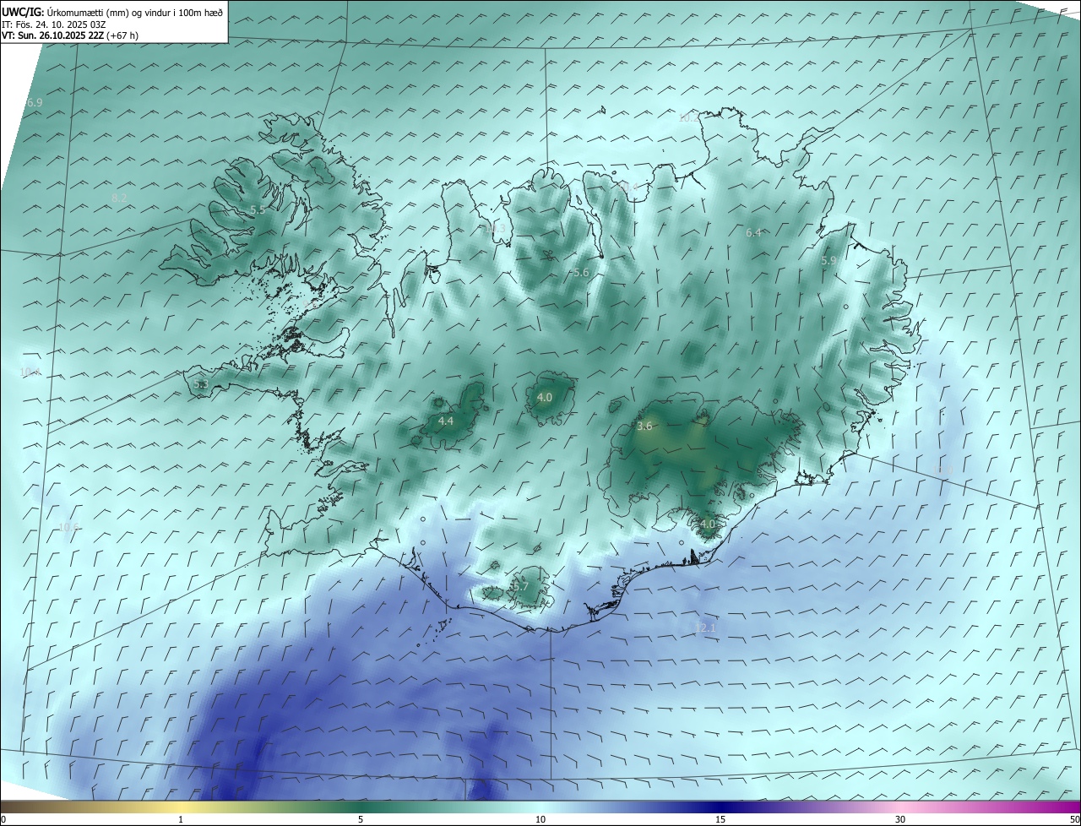This screenshot has width=1081, height=826.
Task: Select the 6.4 value label
Action: pos(754,232)
